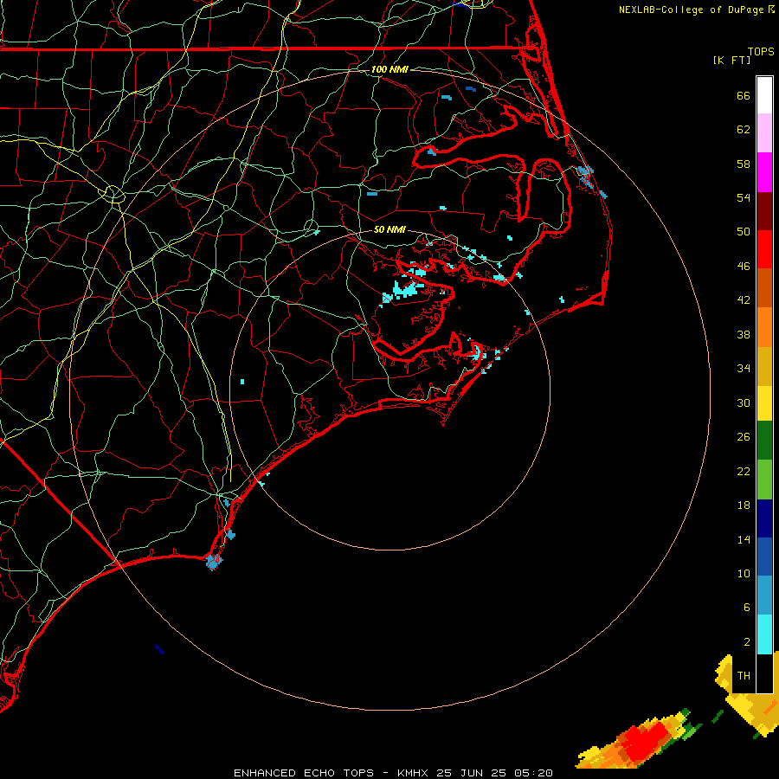Click the "50" scale value
Image resolution: width=779 pixels, height=779 pixels.
744,232
